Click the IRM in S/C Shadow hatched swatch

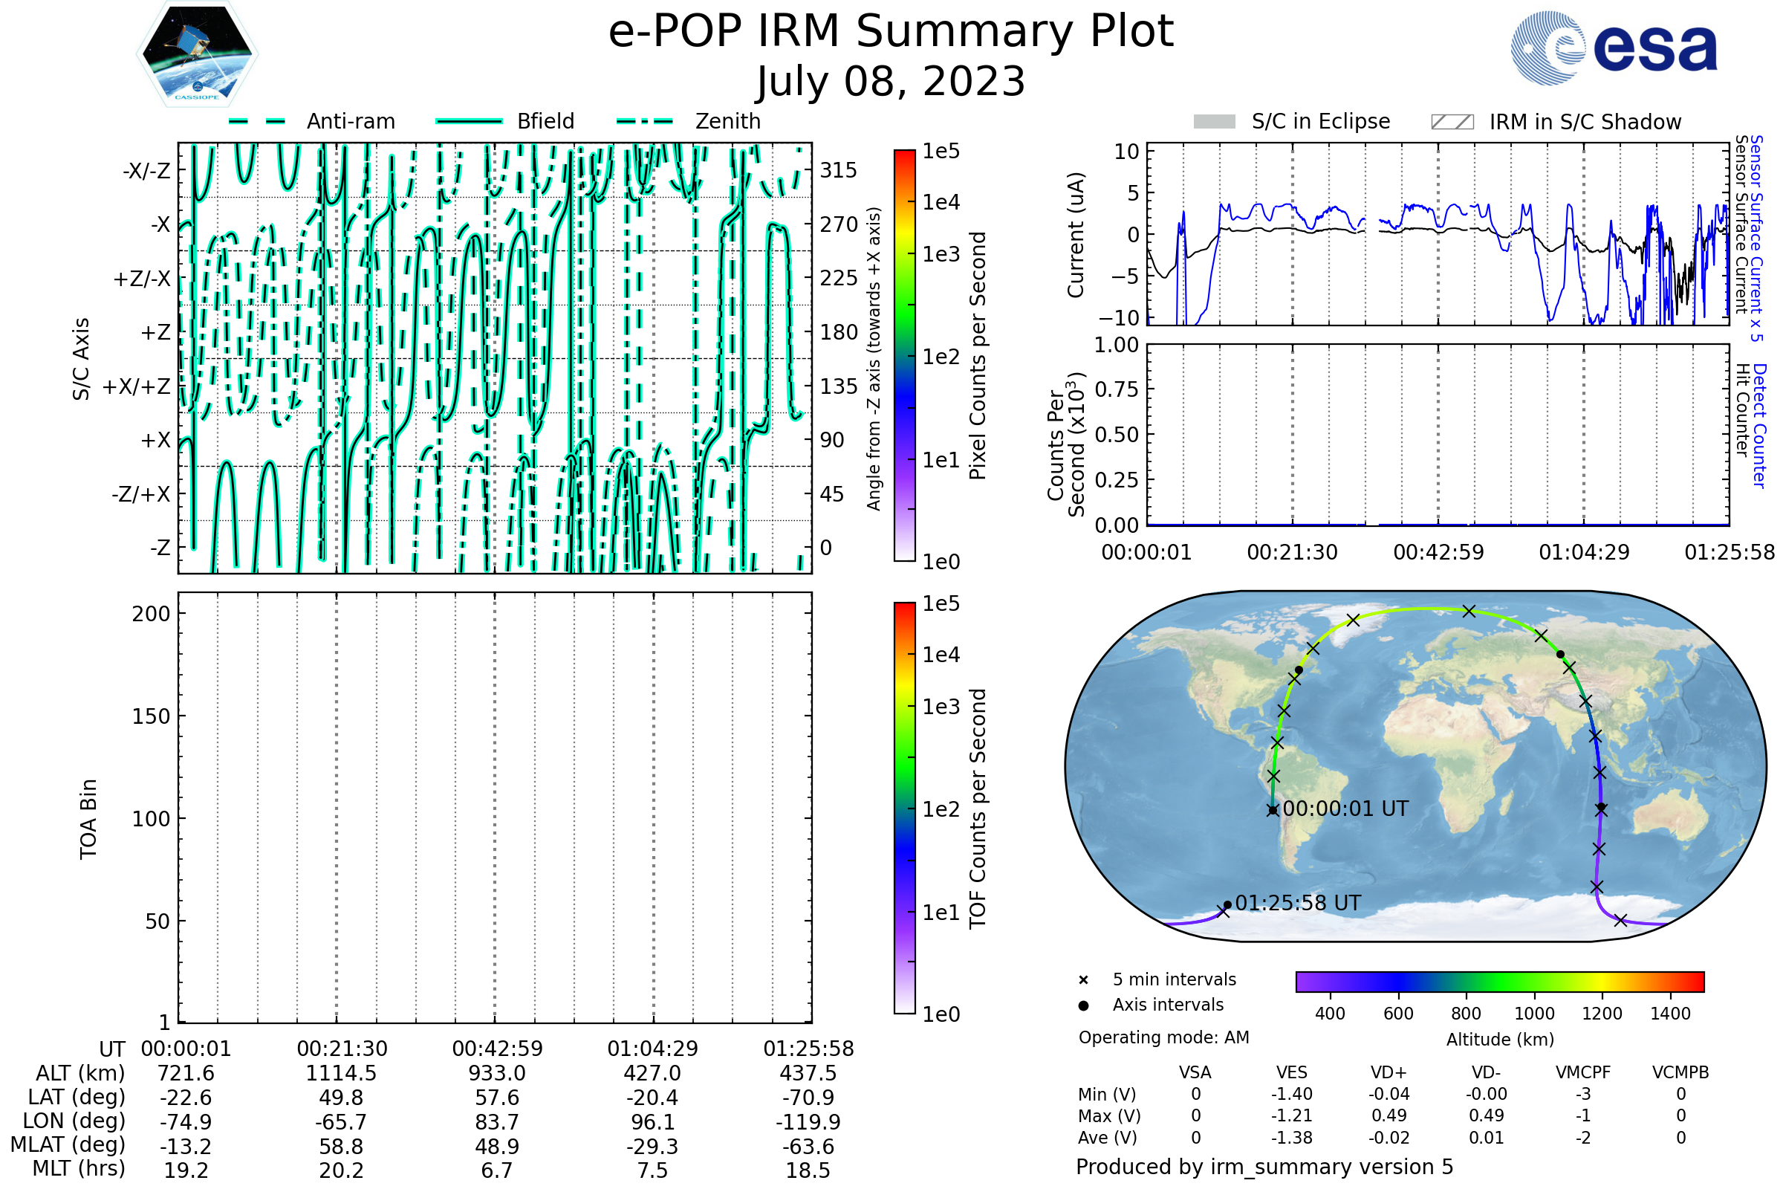(1452, 121)
